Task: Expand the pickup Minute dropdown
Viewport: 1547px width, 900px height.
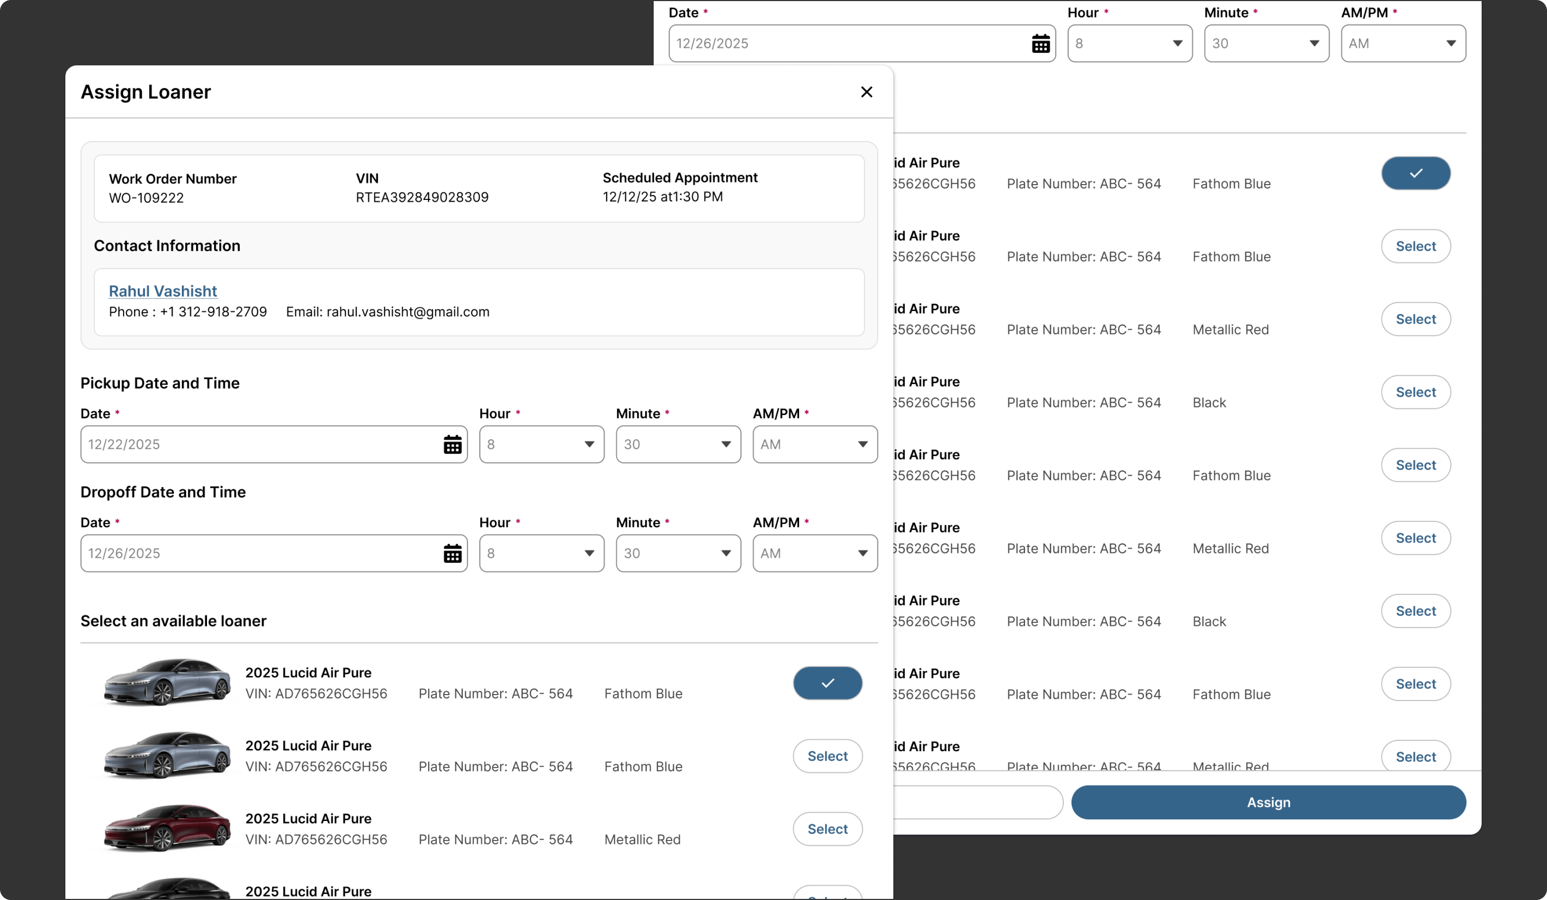Action: point(678,445)
